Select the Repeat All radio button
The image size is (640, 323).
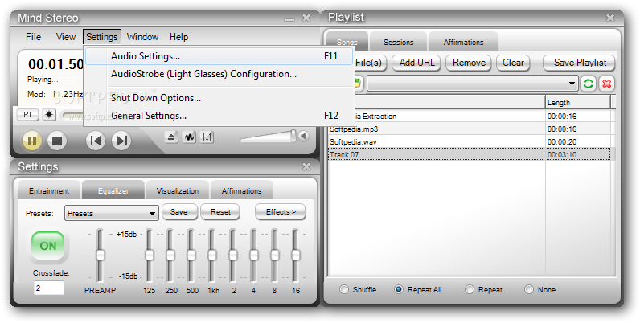click(x=398, y=289)
